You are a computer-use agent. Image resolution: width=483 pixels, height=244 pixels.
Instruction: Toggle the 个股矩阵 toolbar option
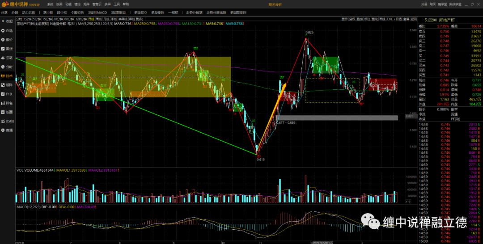coord(78,13)
